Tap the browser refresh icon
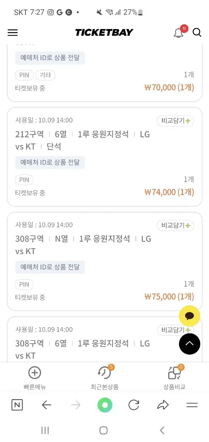 (x=134, y=405)
